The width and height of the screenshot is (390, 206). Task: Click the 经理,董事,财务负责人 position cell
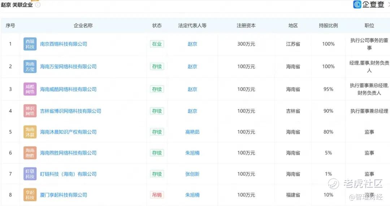point(369,66)
